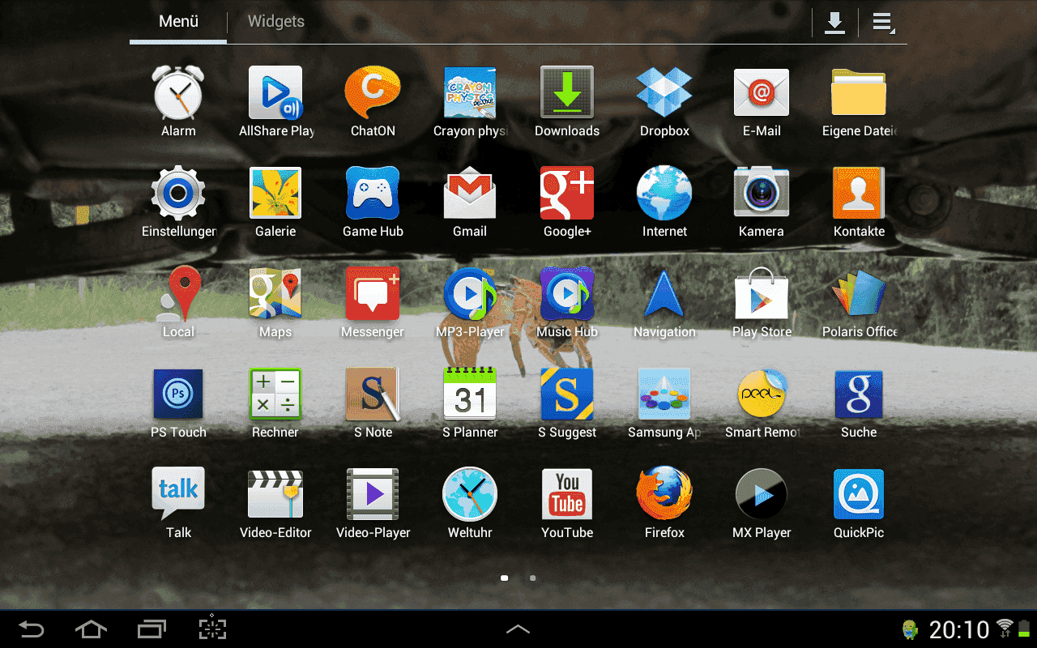Open ChatON messenger app
Screen dimensions: 1037x648
373,102
